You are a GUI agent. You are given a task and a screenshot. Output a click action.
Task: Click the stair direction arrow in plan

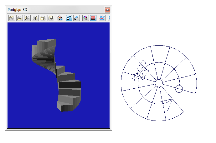tap(167, 104)
